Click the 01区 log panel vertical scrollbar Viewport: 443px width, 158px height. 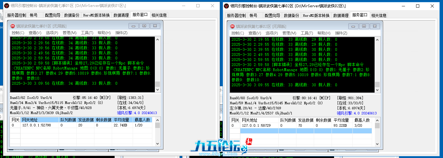tap(157, 64)
